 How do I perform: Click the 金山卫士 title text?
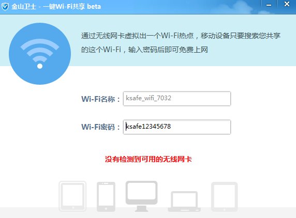click(24, 7)
